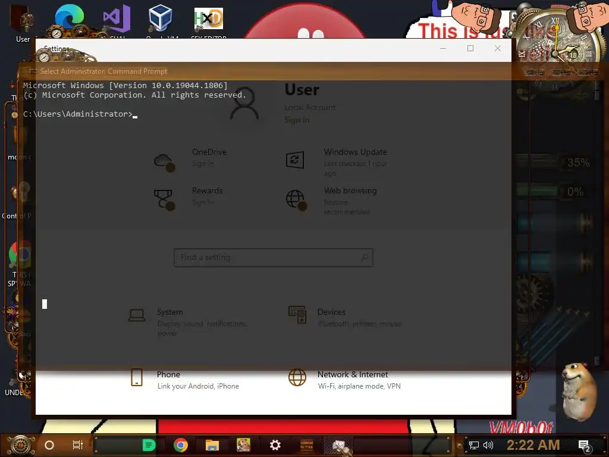Open the steampunk Start button on the taskbar

(x=21, y=445)
